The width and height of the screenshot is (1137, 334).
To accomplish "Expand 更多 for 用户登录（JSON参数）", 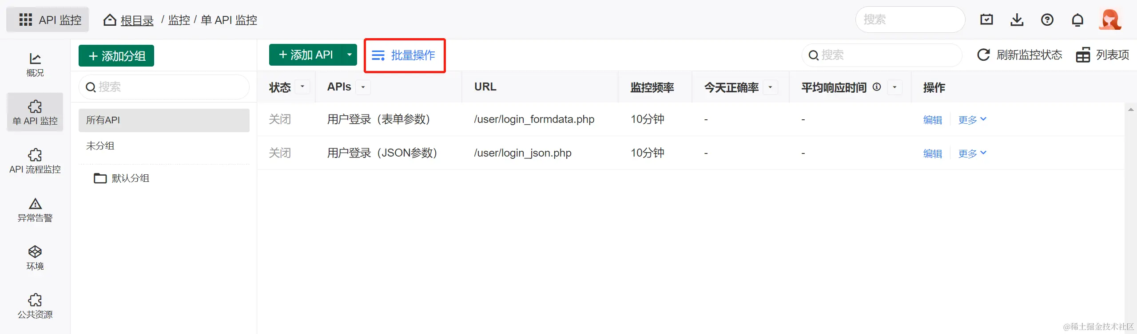I will point(972,153).
